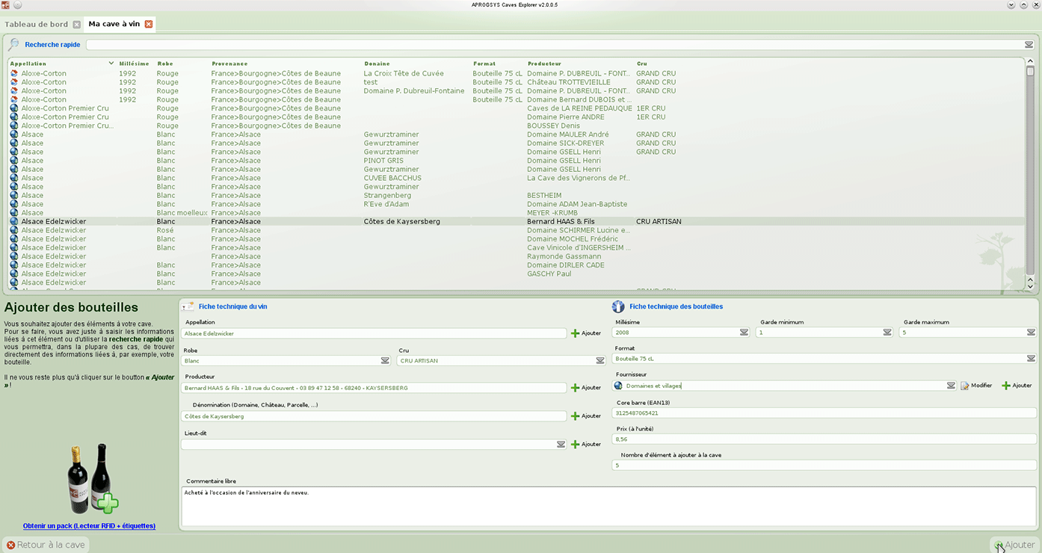1042x553 pixels.
Task: Select the row with R'Eve d'Adam
Action: pyautogui.click(x=516, y=204)
